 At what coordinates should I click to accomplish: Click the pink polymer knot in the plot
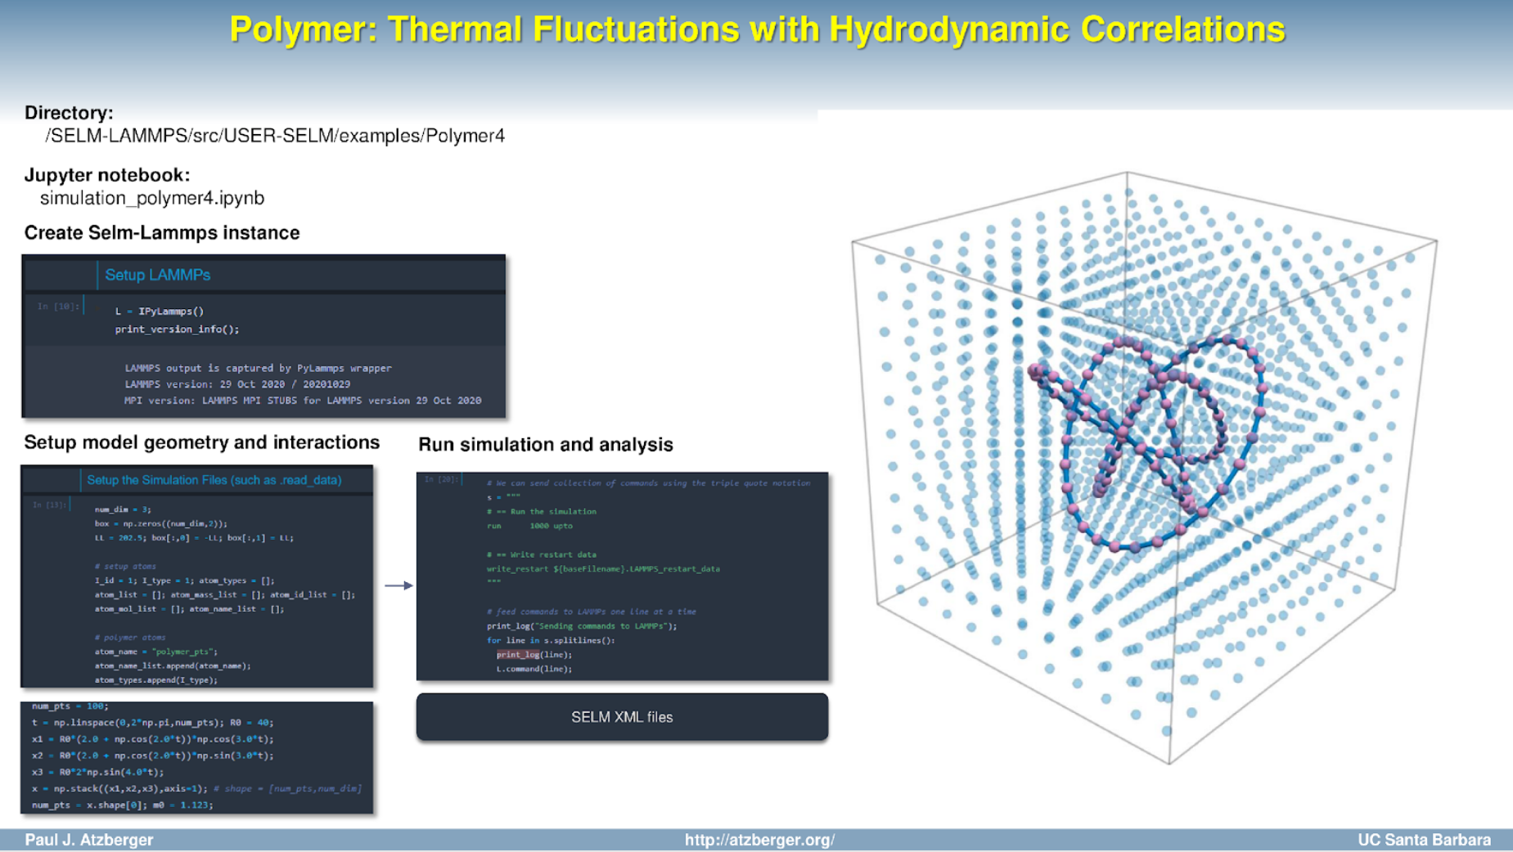coord(1146,433)
